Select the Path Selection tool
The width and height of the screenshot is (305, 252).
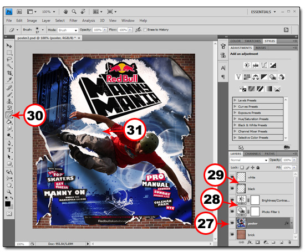pos(9,157)
